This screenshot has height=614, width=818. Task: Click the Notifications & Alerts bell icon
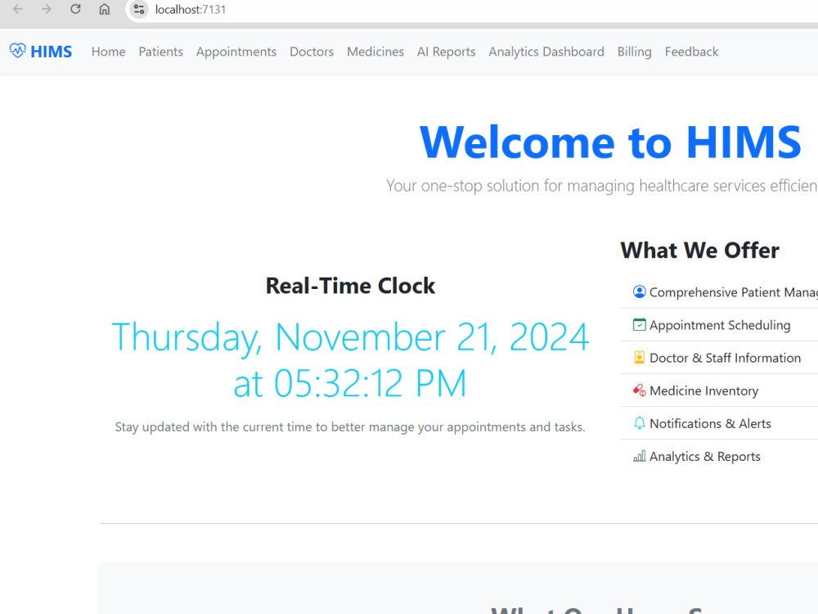(639, 423)
